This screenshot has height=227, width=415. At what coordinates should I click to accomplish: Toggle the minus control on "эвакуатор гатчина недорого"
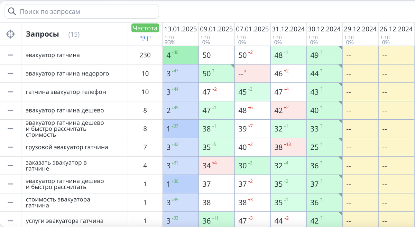point(11,73)
